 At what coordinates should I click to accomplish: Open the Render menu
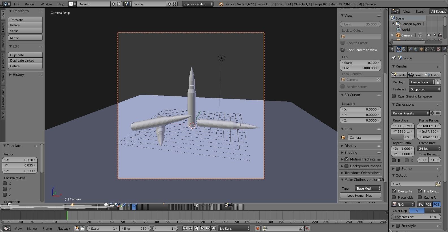click(30, 4)
